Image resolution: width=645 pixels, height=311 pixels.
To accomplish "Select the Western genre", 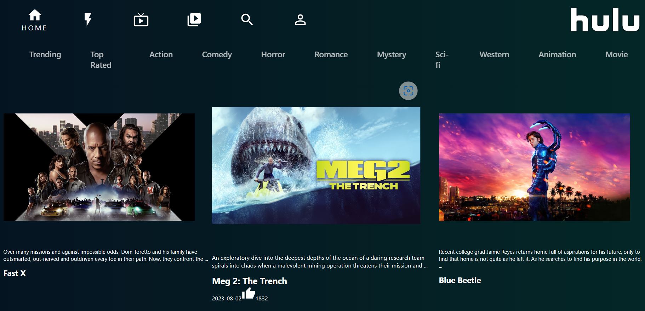I will [x=494, y=54].
